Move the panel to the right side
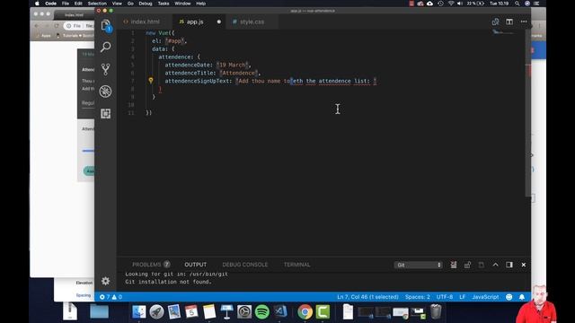This screenshot has height=323, width=575. [509, 265]
